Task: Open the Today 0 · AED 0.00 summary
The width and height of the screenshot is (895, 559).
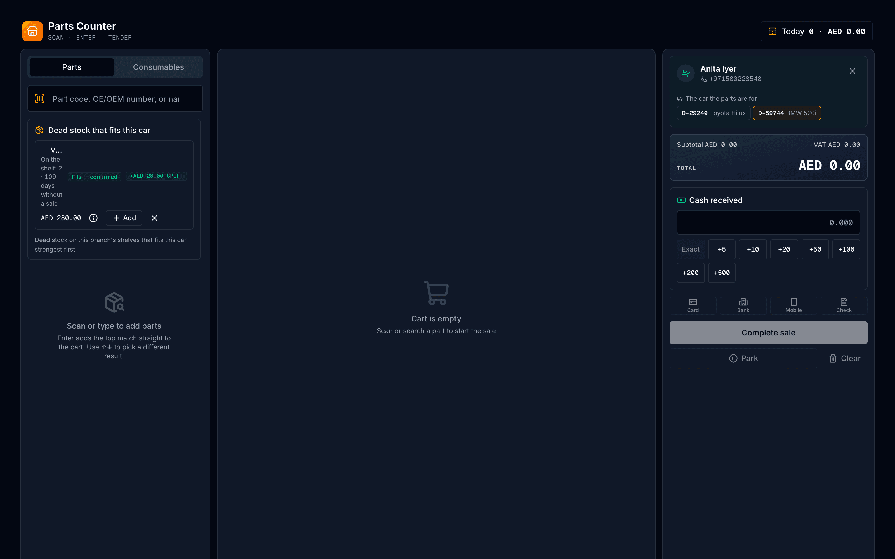Action: pyautogui.click(x=816, y=31)
